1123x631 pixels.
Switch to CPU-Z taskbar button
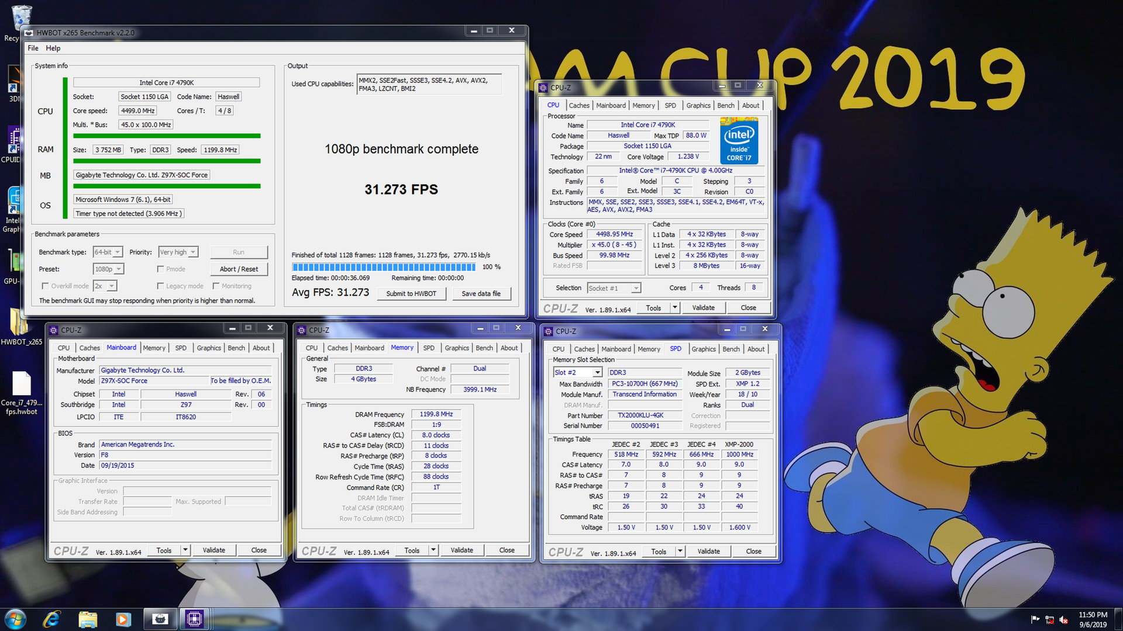(194, 619)
